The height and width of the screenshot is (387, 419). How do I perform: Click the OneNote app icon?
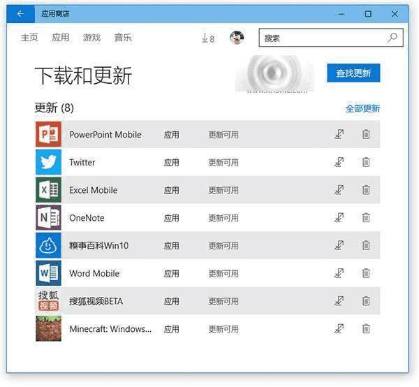point(49,217)
